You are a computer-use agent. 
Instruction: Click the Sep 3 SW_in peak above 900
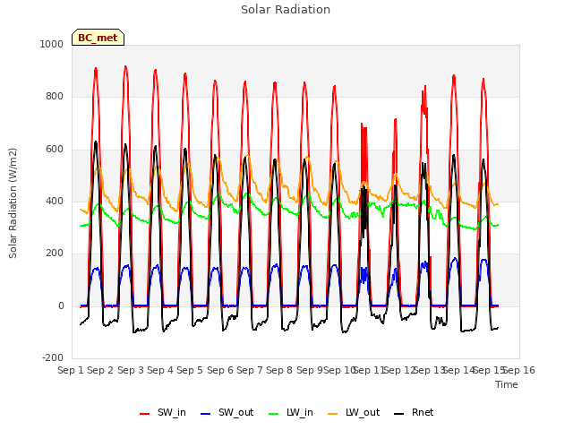pyautogui.click(x=125, y=67)
